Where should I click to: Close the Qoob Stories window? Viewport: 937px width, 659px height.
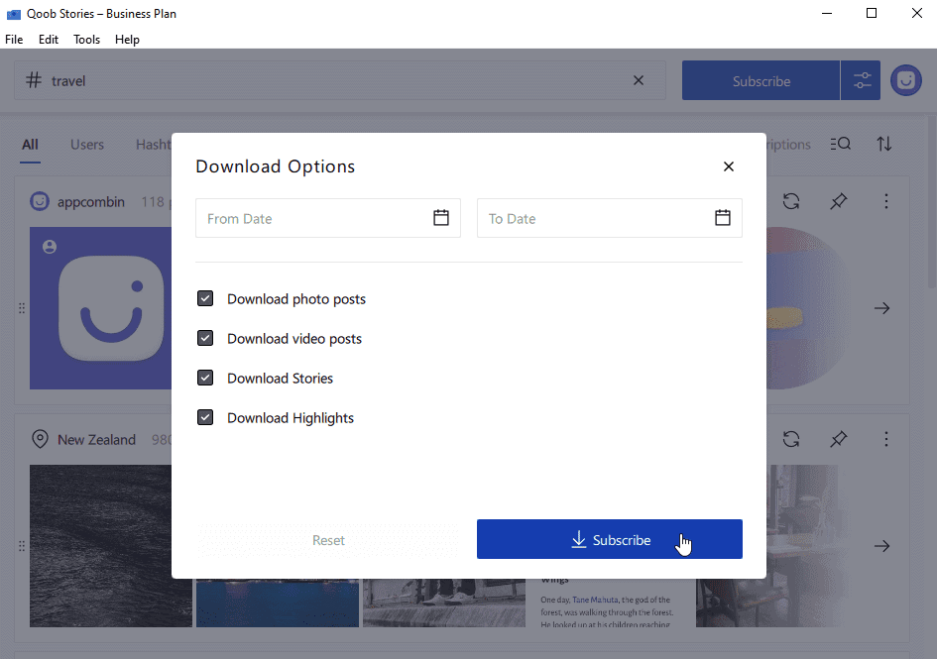pos(917,13)
